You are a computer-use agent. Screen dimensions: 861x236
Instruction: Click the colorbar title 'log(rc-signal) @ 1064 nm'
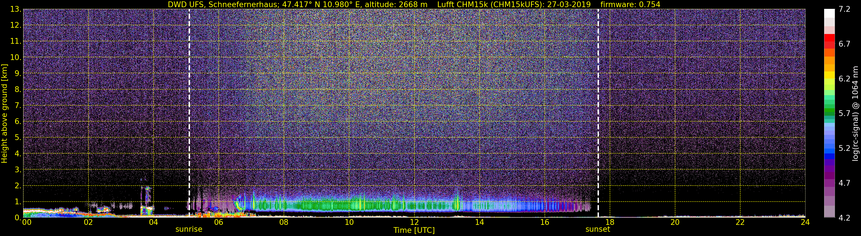[855, 114]
